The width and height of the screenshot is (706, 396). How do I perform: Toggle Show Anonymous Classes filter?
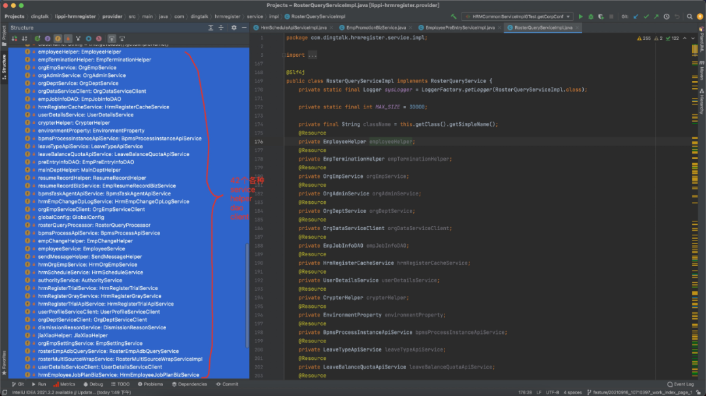point(88,39)
